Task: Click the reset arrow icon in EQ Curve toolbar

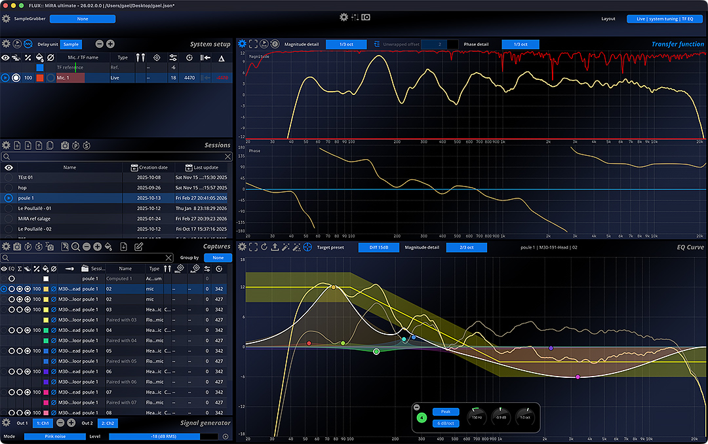Action: [x=264, y=247]
